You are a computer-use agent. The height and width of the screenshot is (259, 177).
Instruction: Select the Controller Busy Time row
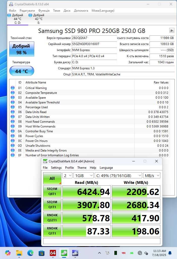(90, 131)
